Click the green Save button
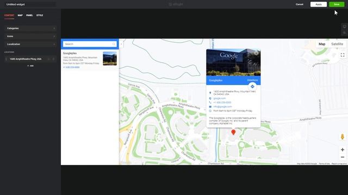 click(337, 4)
